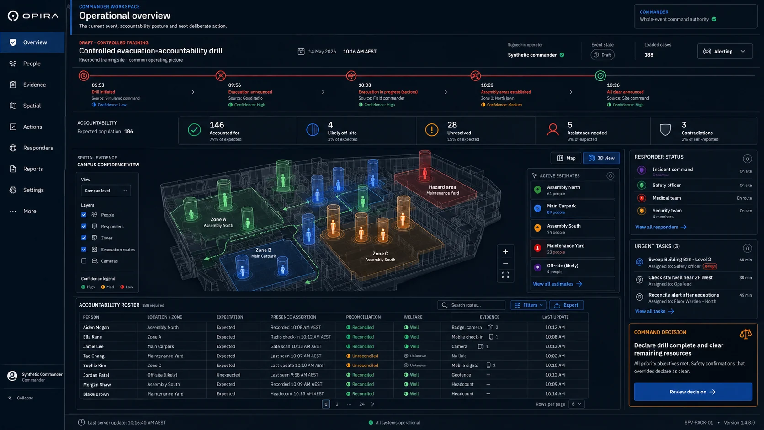764x430 pixels.
Task: Zoom in on the campus map
Action: 505,251
